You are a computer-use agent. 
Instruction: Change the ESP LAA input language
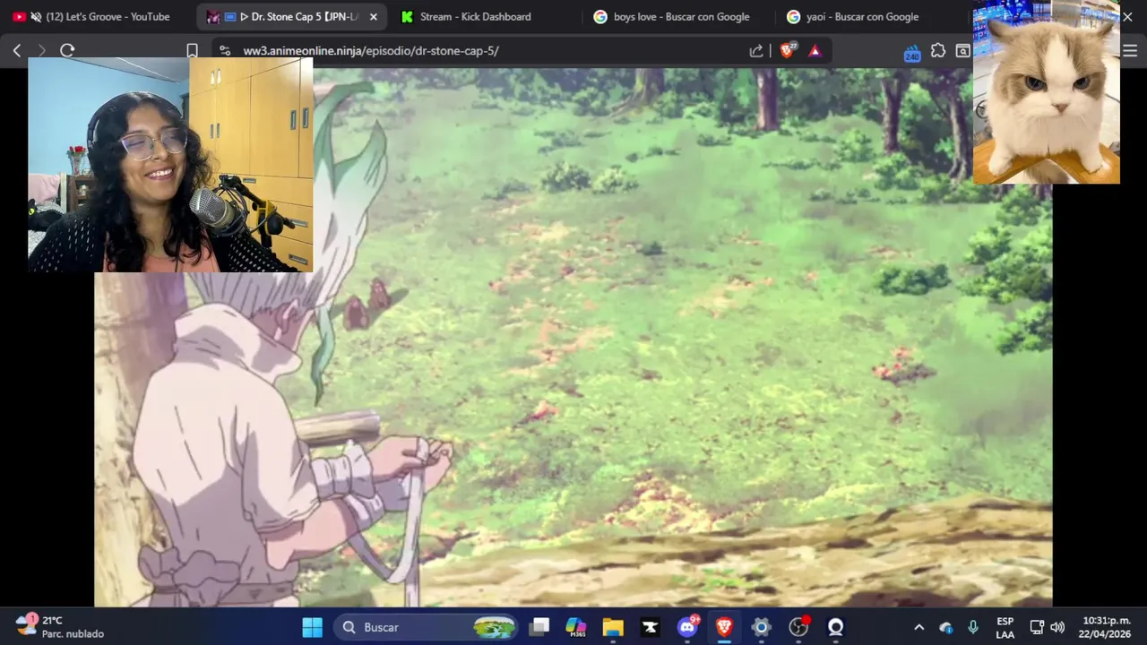point(1005,627)
